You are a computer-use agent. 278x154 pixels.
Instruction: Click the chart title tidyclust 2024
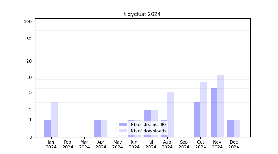pos(142,14)
